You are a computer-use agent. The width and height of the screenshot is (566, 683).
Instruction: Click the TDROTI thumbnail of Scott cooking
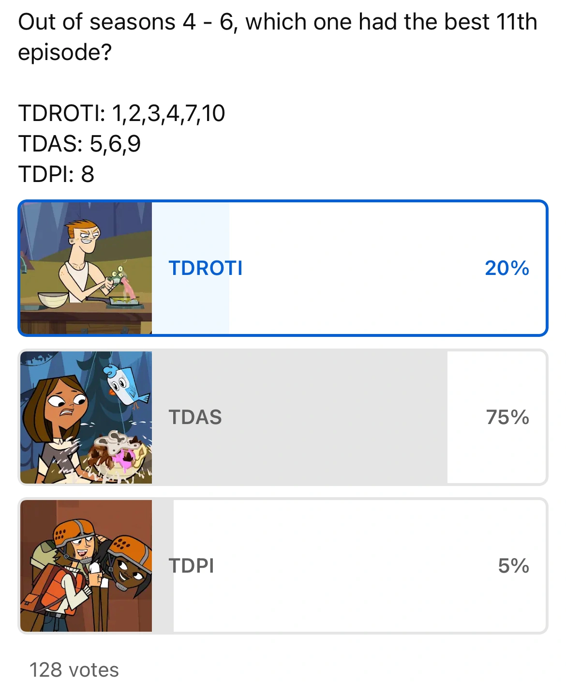click(x=86, y=268)
